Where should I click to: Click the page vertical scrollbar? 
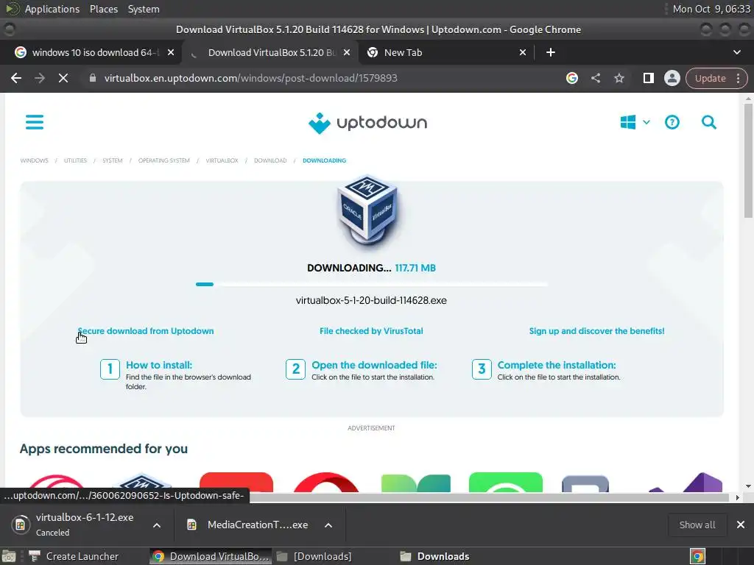coord(748,161)
